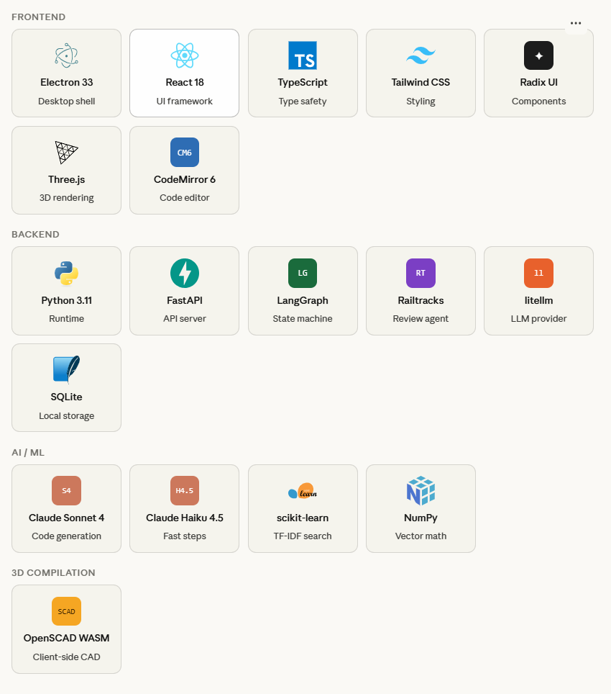The image size is (611, 694).
Task: Click the "UI framework" description
Action: point(184,101)
